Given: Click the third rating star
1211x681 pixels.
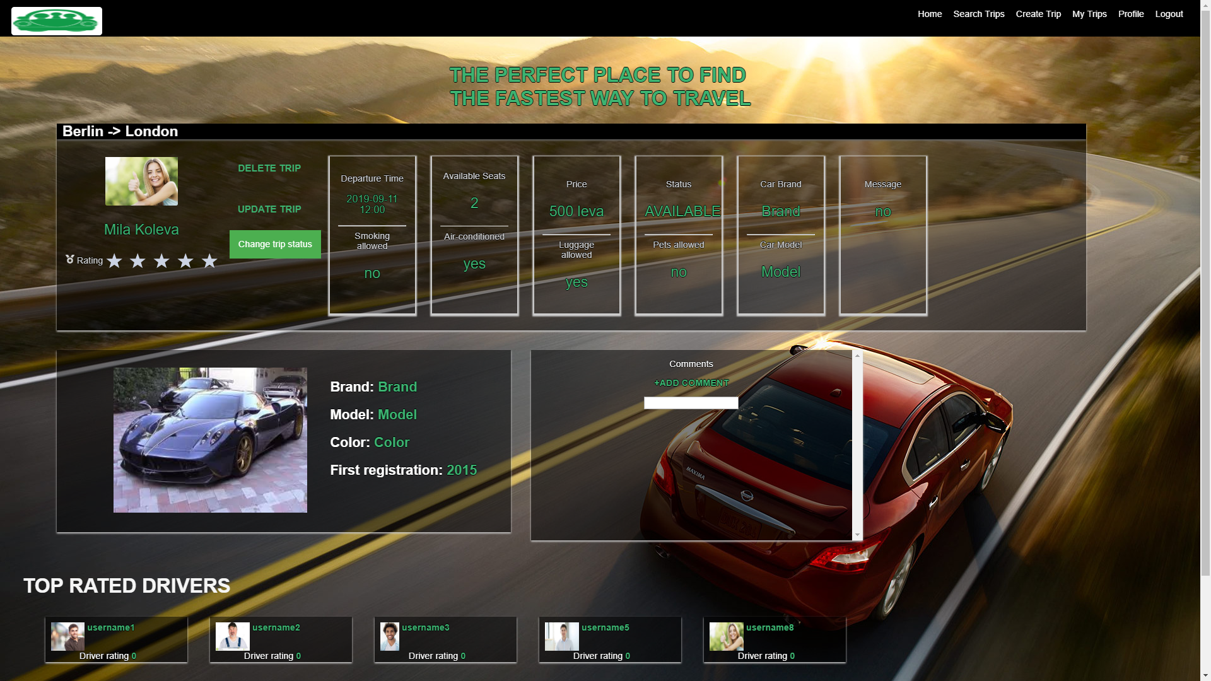Looking at the screenshot, I should click(x=161, y=261).
